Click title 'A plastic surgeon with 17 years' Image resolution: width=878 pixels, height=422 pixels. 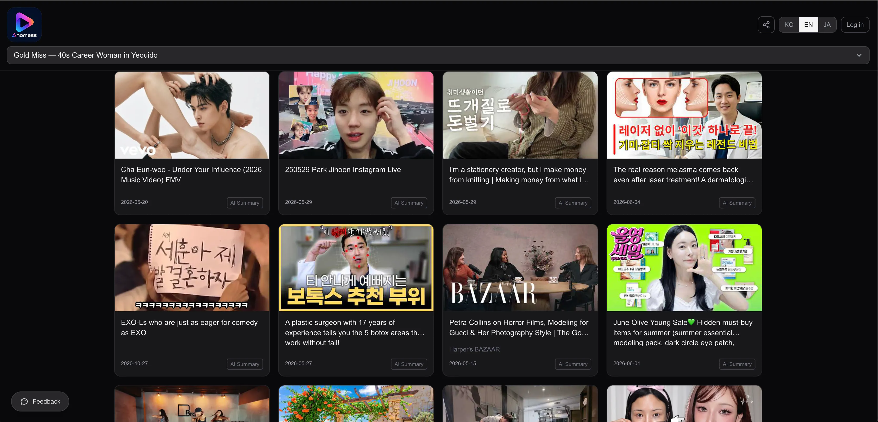tap(355, 332)
